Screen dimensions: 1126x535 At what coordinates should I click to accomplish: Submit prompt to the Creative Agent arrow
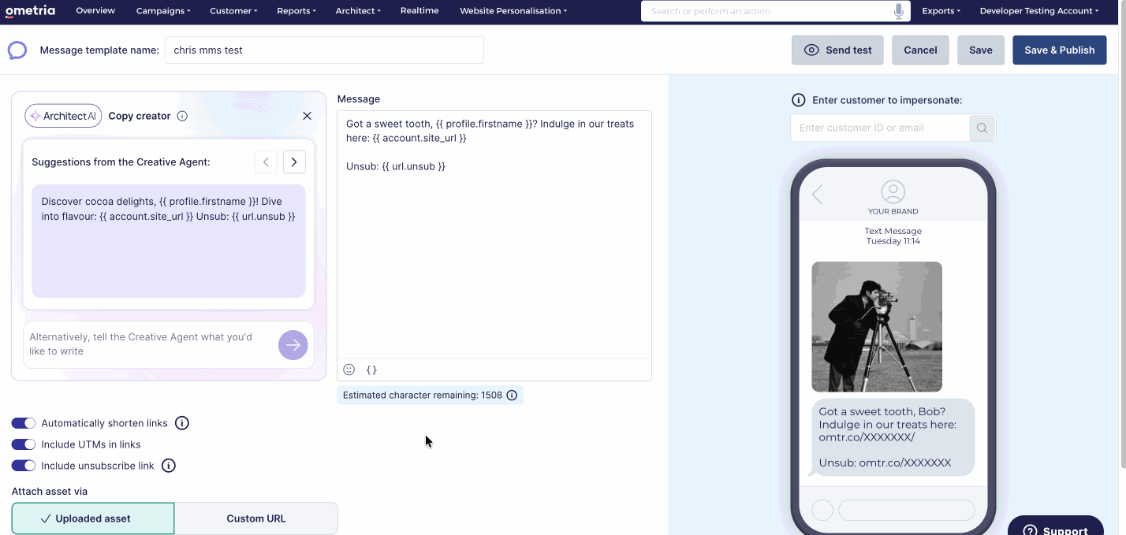[x=293, y=344]
